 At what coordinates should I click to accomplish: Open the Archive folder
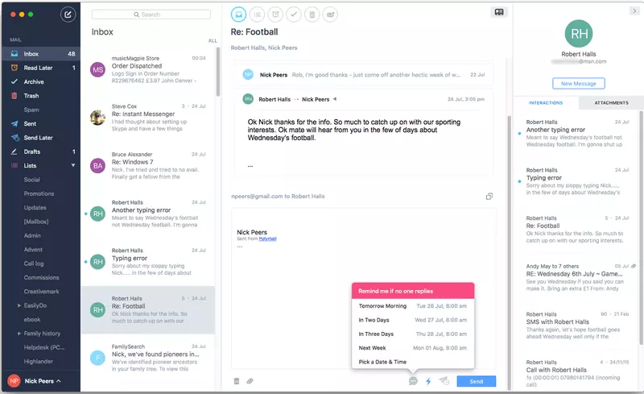pos(41,82)
